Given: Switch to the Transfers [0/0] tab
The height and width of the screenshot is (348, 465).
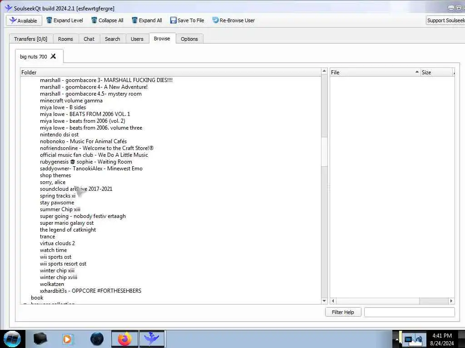Looking at the screenshot, I should [x=30, y=39].
